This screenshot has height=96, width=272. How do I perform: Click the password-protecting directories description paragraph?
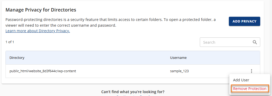(110, 22)
